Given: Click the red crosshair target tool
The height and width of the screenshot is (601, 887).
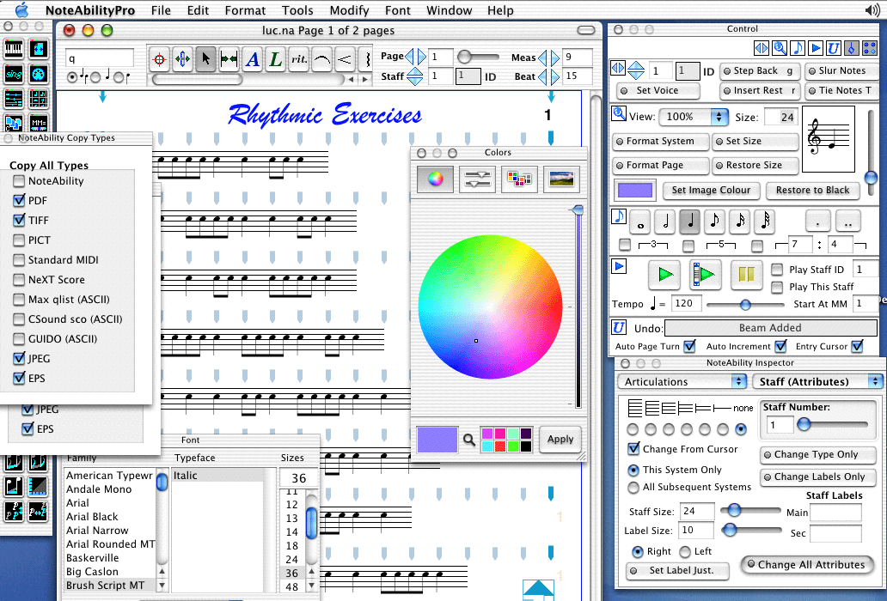Looking at the screenshot, I should click(159, 59).
